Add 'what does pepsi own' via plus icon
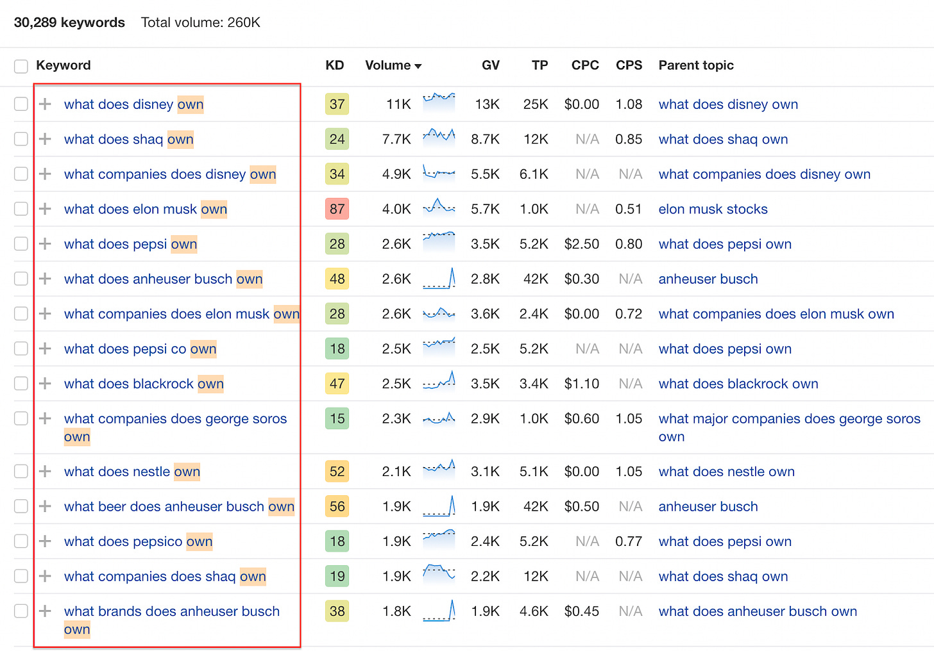The image size is (934, 651). (45, 243)
